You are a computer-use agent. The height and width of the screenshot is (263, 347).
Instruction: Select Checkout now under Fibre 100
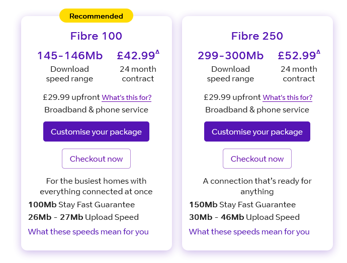point(96,159)
